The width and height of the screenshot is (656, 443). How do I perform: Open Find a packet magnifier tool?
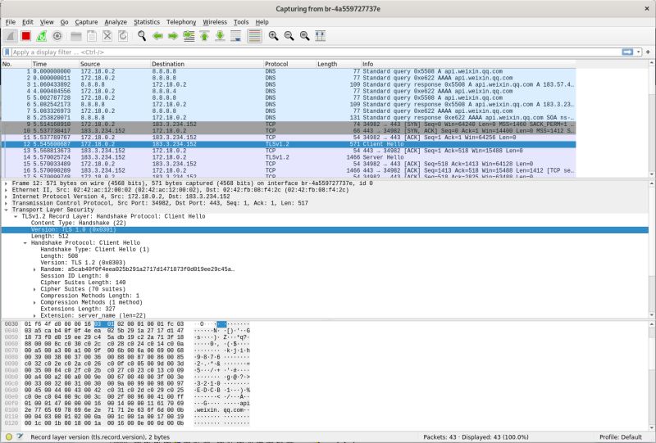pos(142,36)
